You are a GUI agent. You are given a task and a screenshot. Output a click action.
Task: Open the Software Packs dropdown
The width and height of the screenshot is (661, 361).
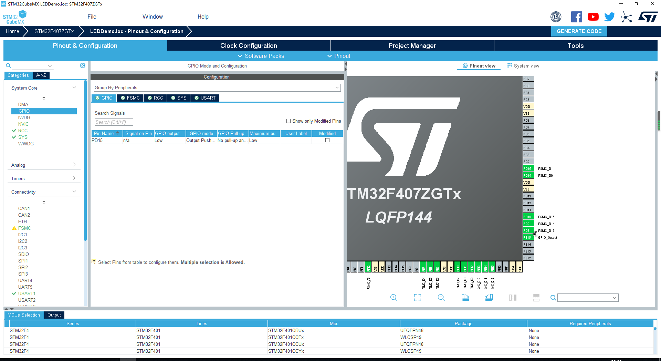(261, 56)
